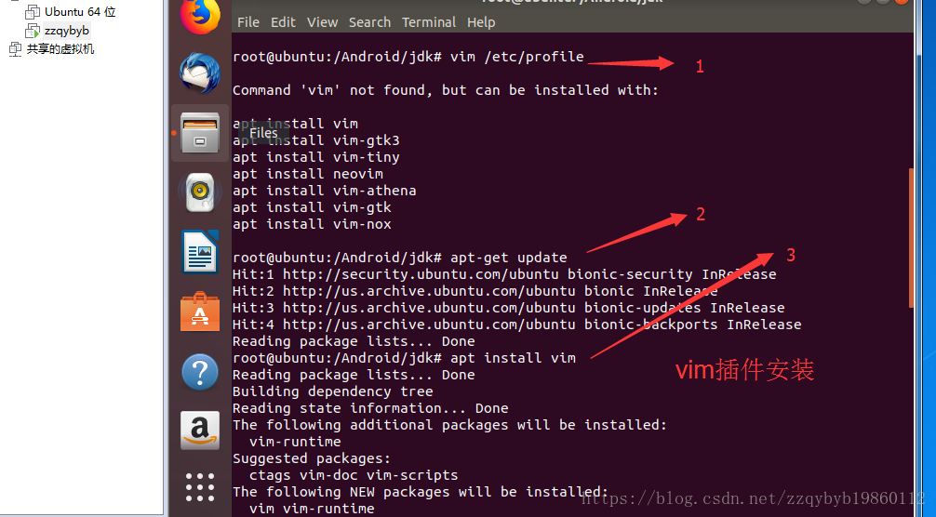The image size is (936, 517).
Task: Open the terminal File menu
Action: [248, 22]
